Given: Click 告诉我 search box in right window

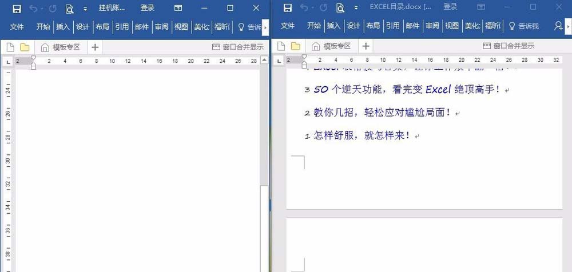Looking at the screenshot, I should point(523,26).
